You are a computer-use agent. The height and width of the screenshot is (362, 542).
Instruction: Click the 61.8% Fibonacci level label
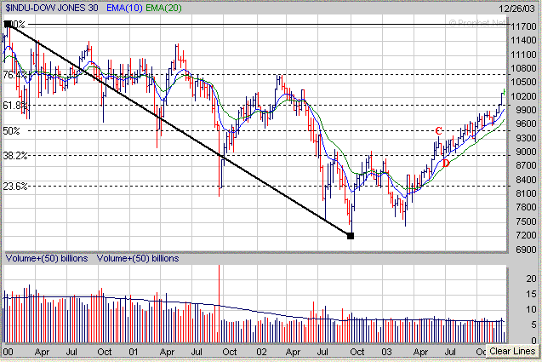pyautogui.click(x=14, y=106)
